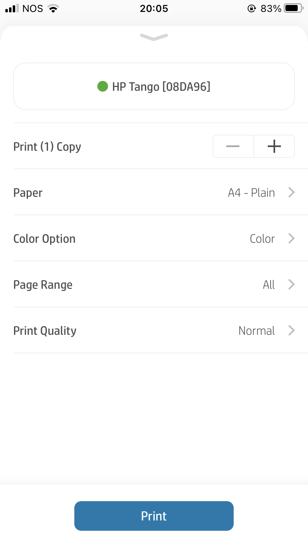
Task: Tap the cellular signal bars icon
Action: (12, 9)
